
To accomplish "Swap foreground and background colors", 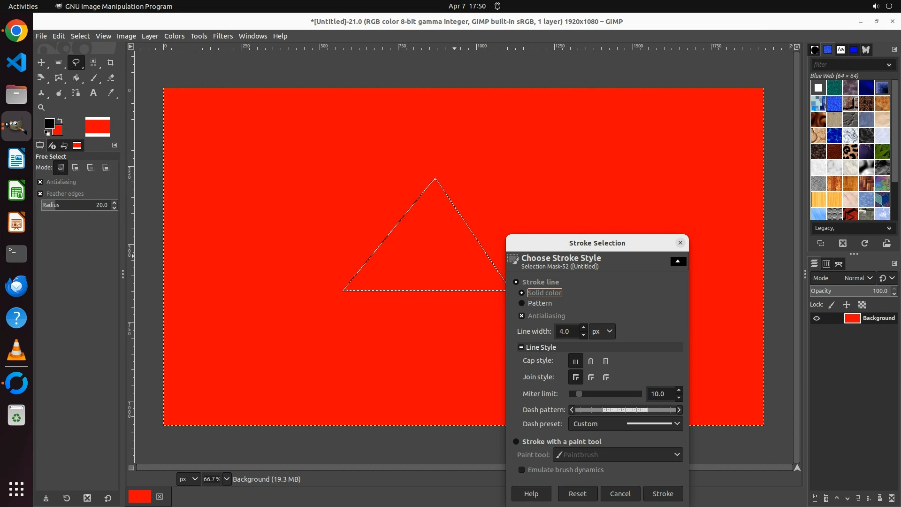I will pyautogui.click(x=60, y=121).
